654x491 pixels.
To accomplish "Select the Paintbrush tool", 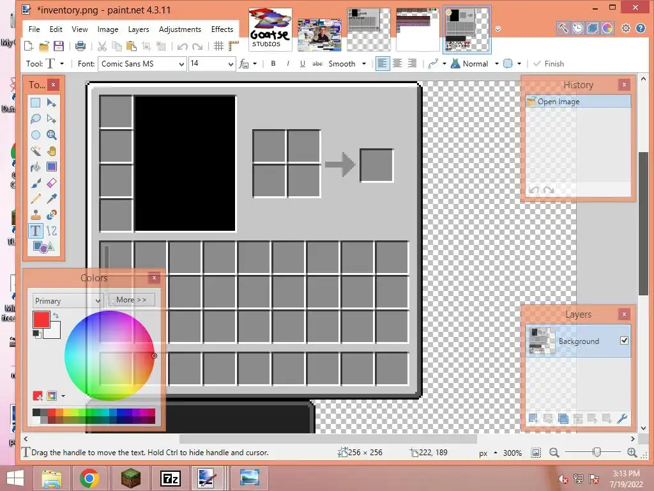I will click(36, 182).
